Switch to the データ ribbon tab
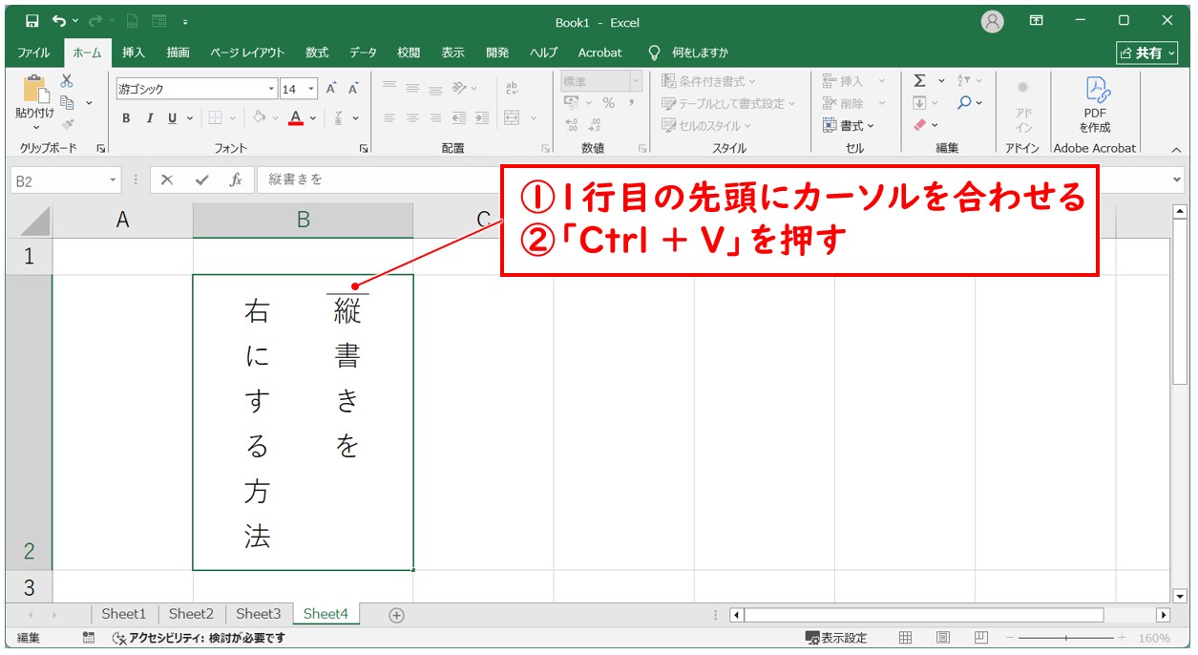The width and height of the screenshot is (1198, 655). 363,53
